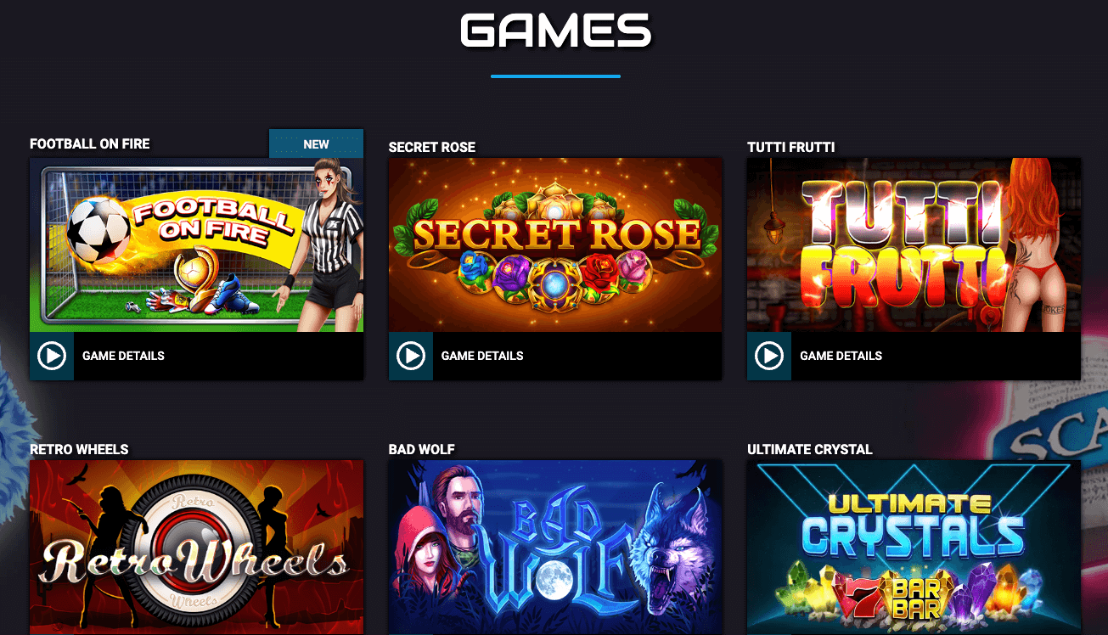The image size is (1108, 635).
Task: Click the NEW badge on Football On Fire
Action: pyautogui.click(x=316, y=144)
